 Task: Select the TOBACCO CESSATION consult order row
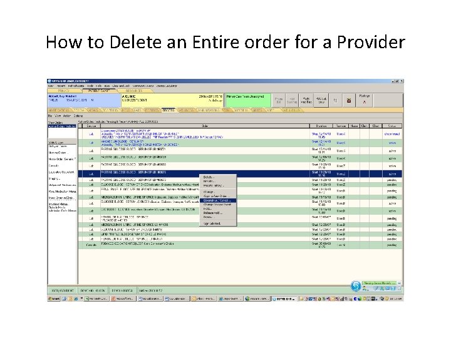click(240, 245)
